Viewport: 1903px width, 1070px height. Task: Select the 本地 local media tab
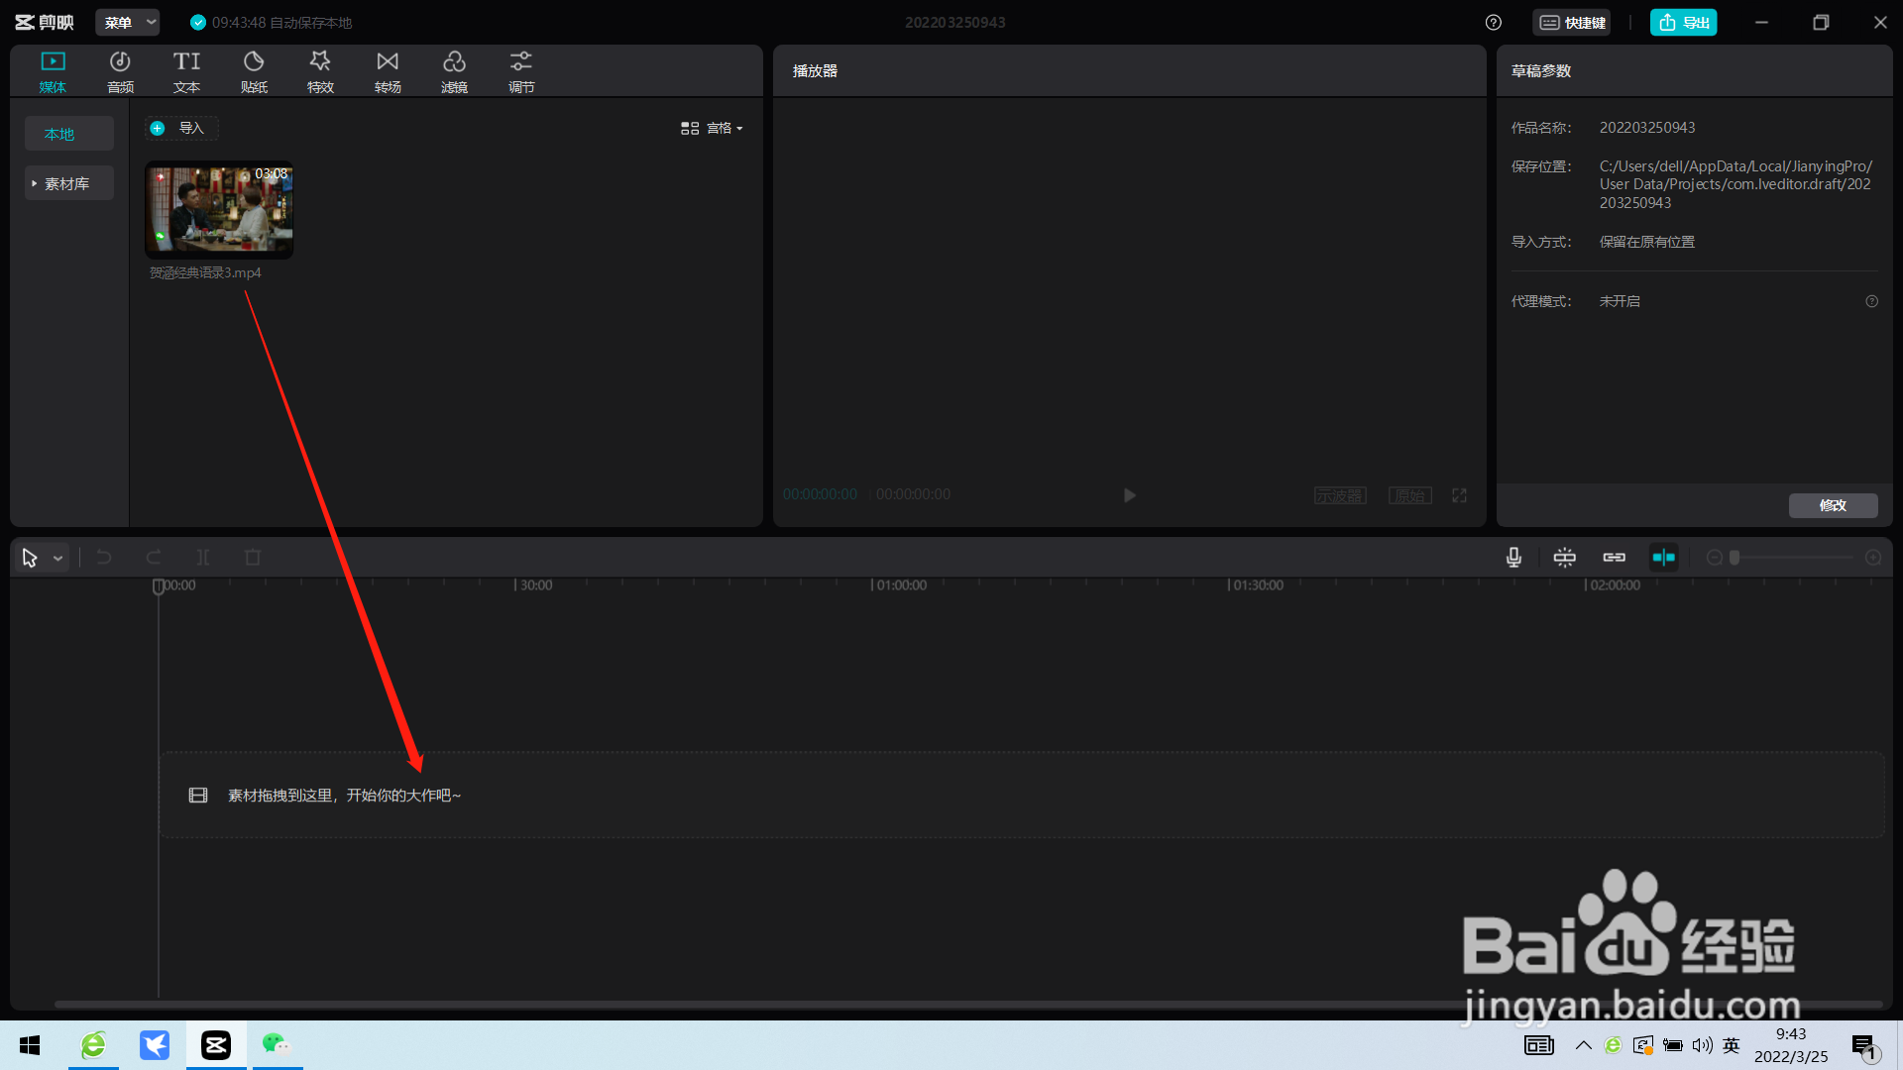click(59, 134)
